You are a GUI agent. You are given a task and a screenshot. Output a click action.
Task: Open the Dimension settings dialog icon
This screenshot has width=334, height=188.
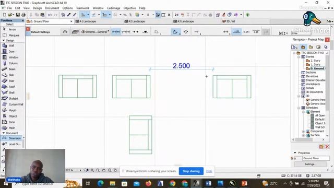[65, 32]
